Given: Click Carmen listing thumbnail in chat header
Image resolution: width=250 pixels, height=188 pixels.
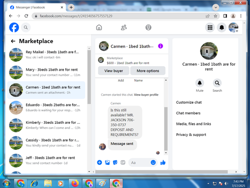Looking at the screenshot, I should [x=104, y=46].
